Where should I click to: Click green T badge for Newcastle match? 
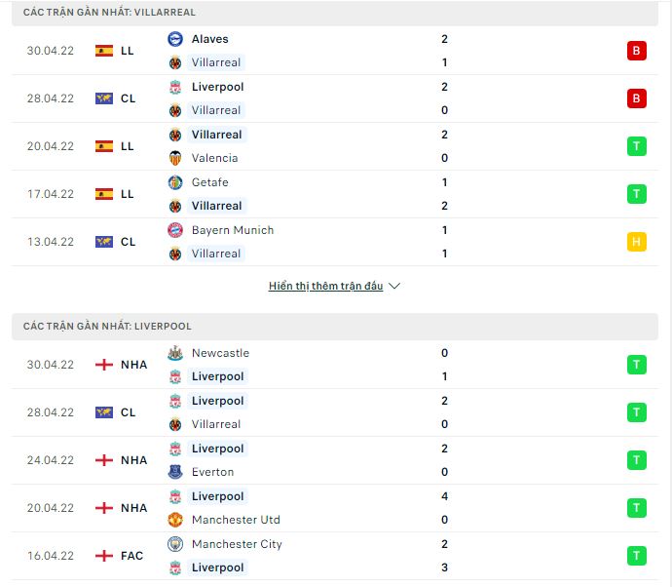click(x=637, y=365)
